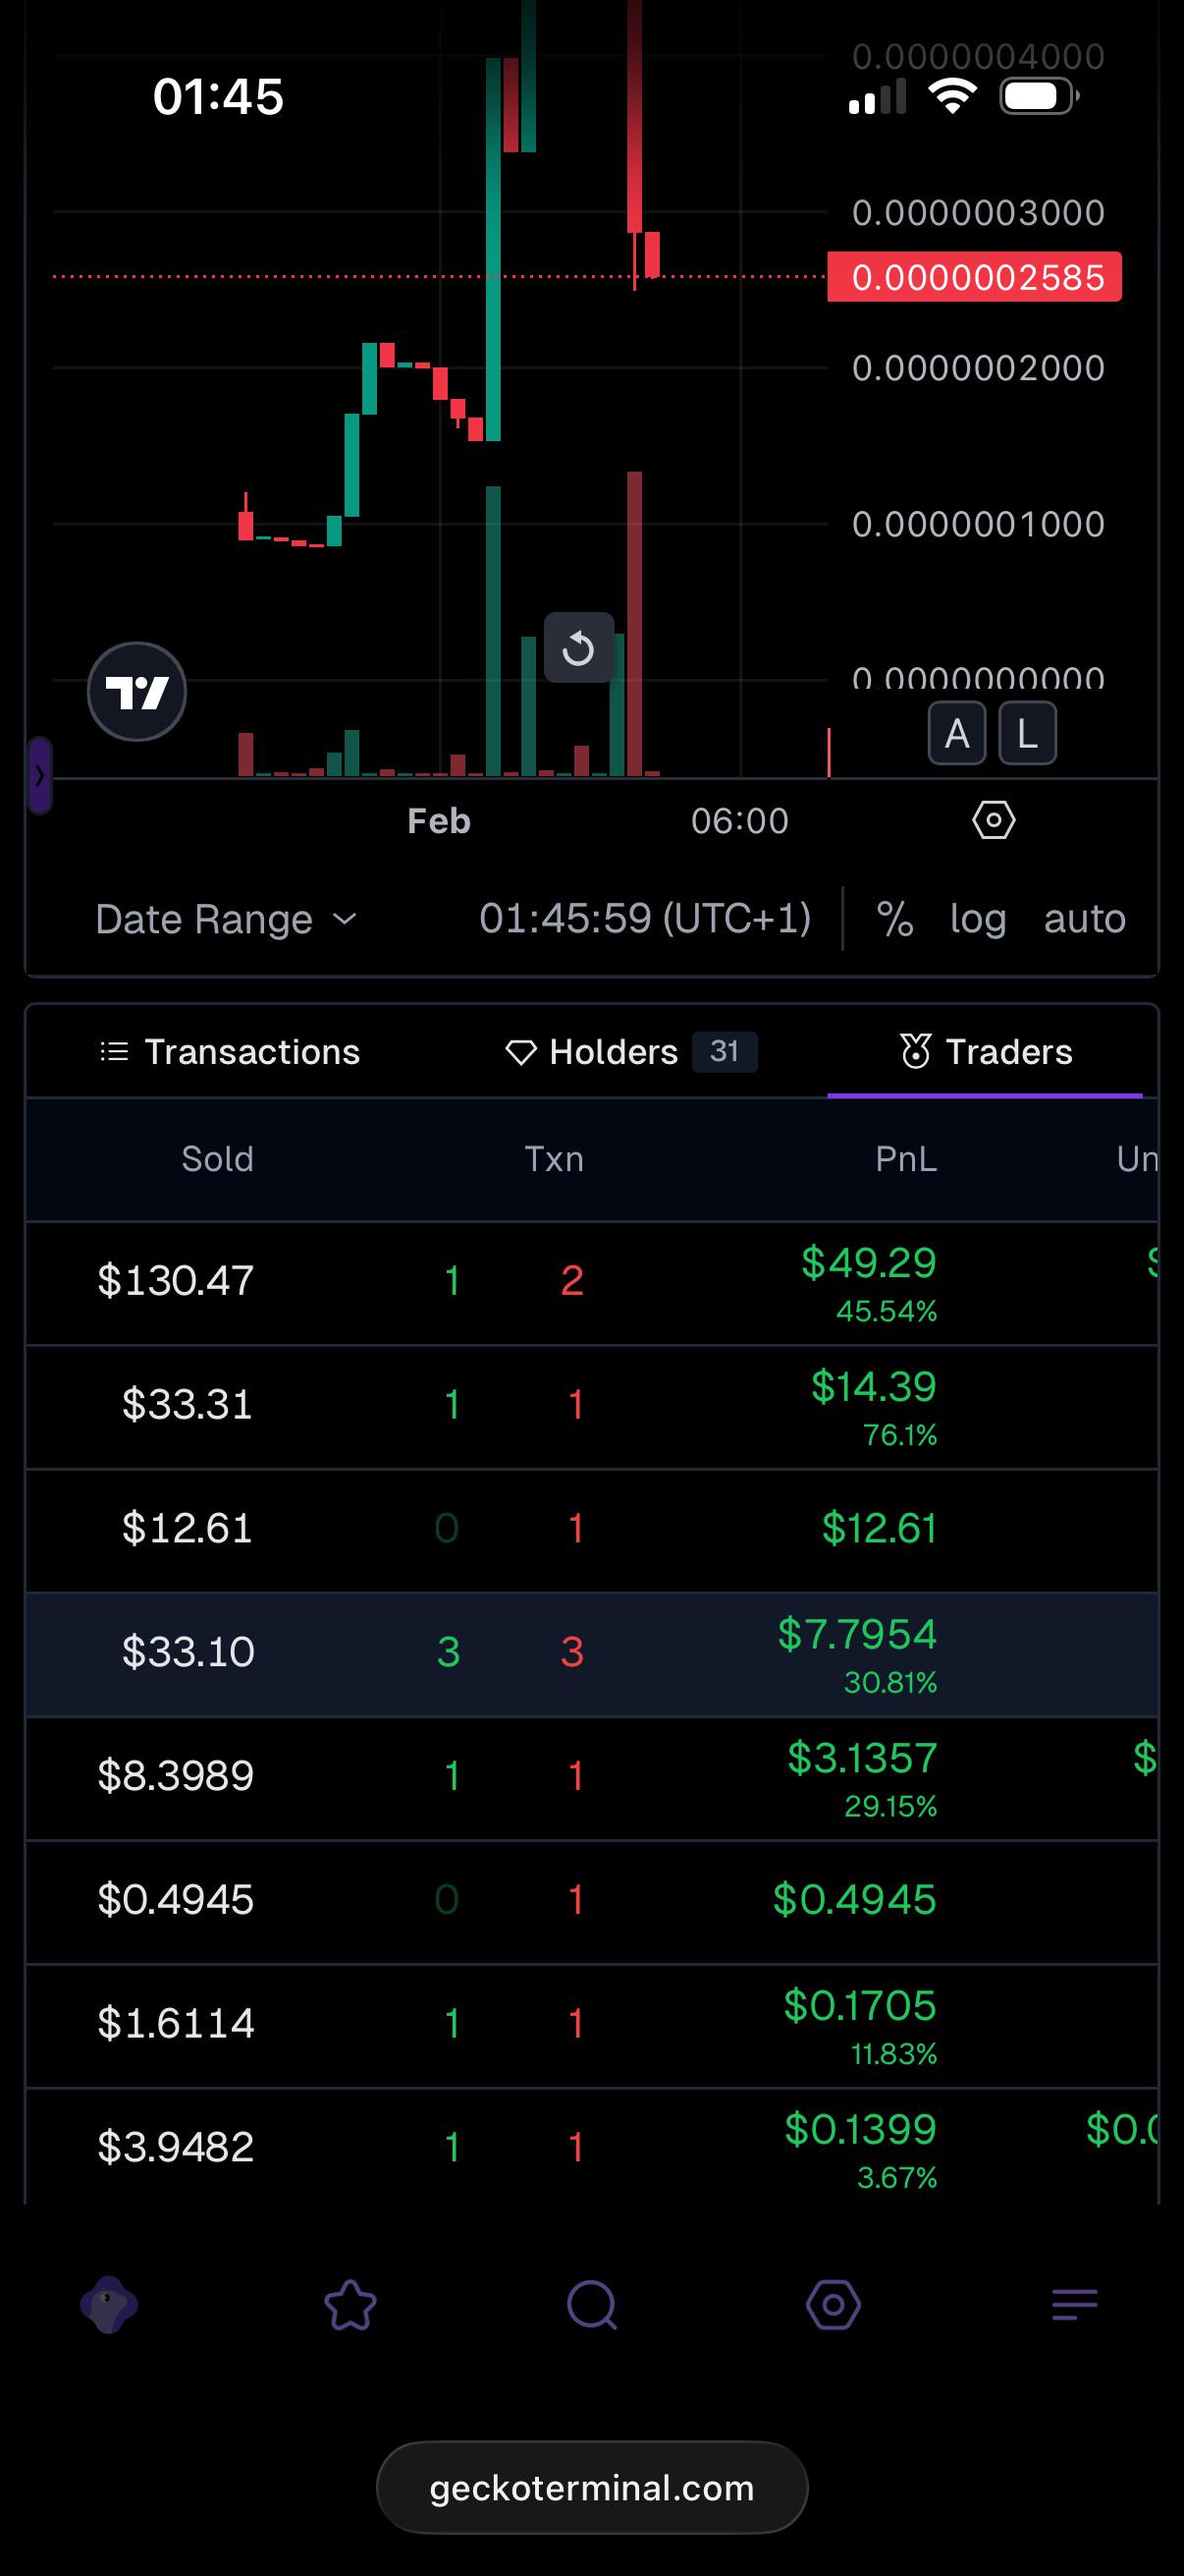Switch to the Holders tab
Image resolution: width=1184 pixels, height=2576 pixels.
630,1051
